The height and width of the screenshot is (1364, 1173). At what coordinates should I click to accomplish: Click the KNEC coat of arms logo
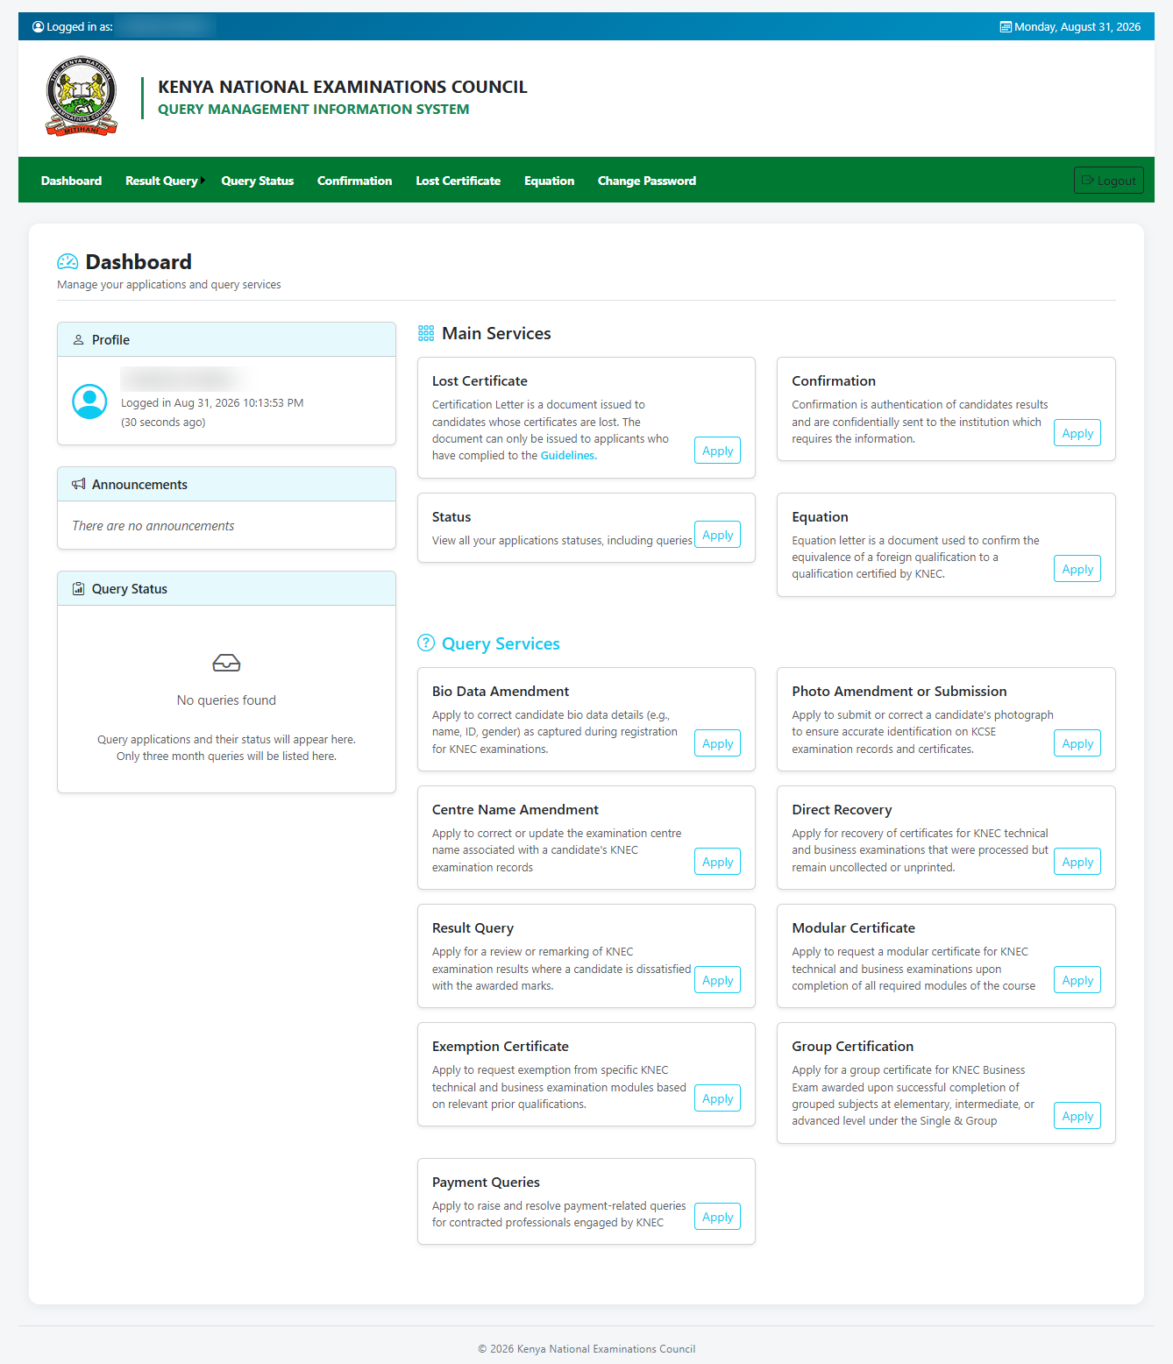tap(82, 96)
